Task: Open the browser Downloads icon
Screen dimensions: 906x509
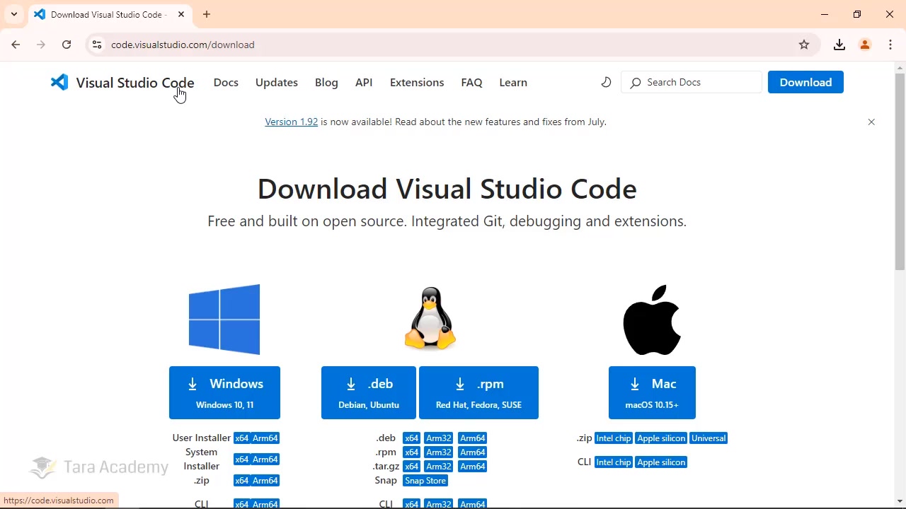Action: point(839,44)
